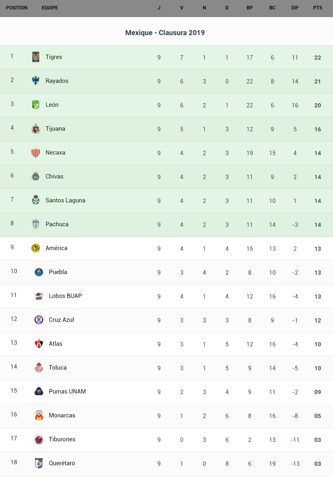Click the Mexique - Clausura 2019 title
This screenshot has height=477, width=333.
pos(165,33)
